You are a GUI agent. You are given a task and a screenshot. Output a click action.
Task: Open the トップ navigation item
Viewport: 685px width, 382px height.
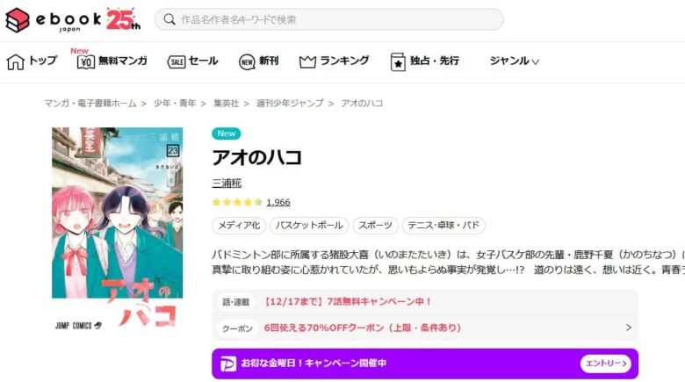coord(43,61)
